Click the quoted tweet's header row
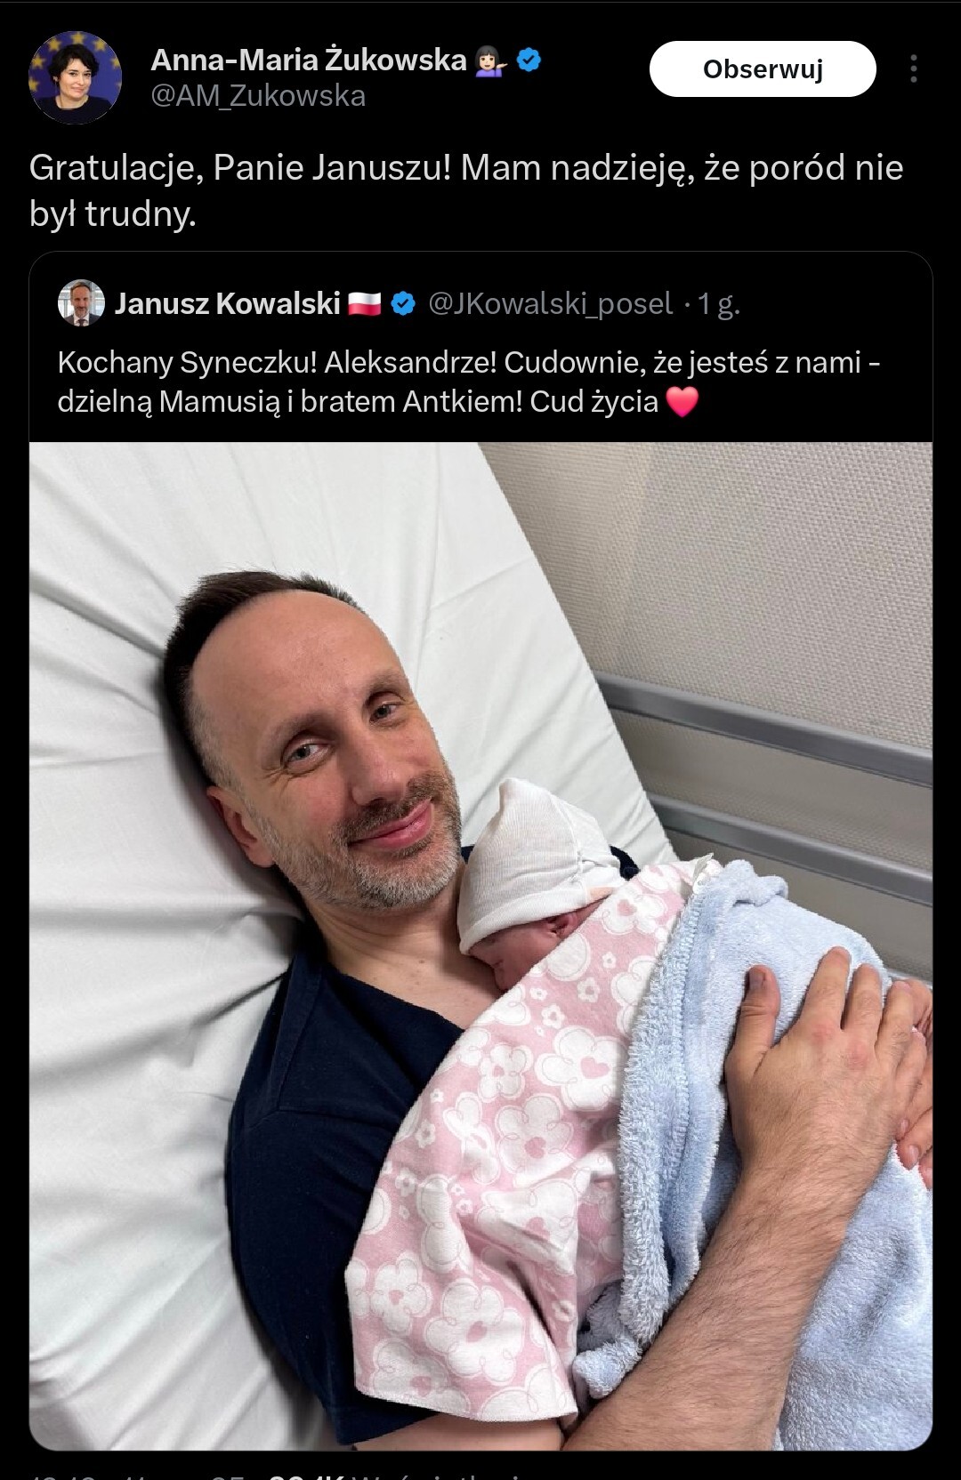 coord(480,304)
